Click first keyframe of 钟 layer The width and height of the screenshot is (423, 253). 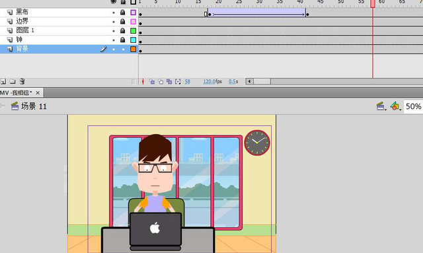pyautogui.click(x=141, y=42)
